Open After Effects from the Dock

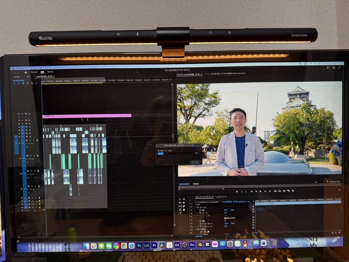(x=177, y=245)
